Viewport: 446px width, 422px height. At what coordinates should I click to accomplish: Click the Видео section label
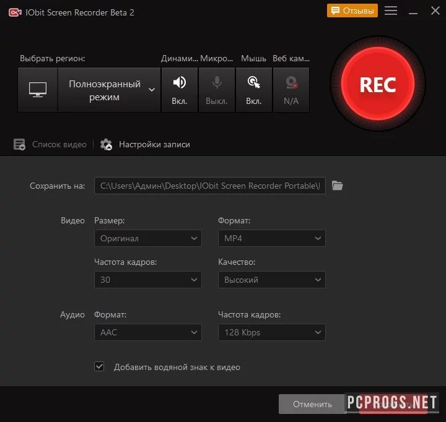click(x=72, y=220)
